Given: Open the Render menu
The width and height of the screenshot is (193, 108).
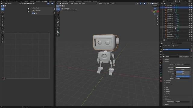Looking at the screenshot, I should pyautogui.click(x=11, y=1).
